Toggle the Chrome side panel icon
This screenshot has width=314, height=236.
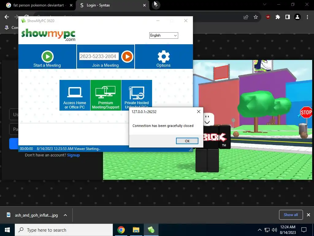pos(288,17)
